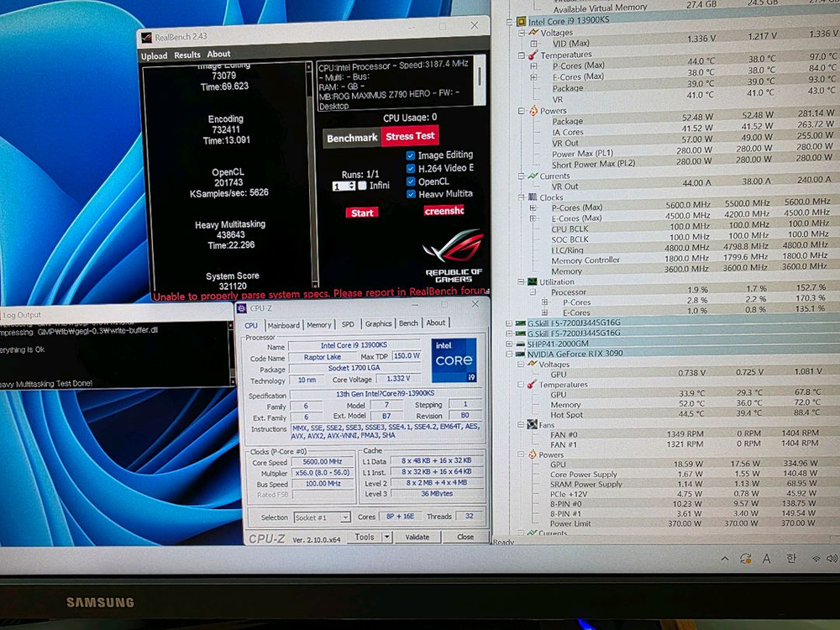Expand P-Cores (Max) under Temperatures
Screen dimensions: 840x630
[x=533, y=66]
